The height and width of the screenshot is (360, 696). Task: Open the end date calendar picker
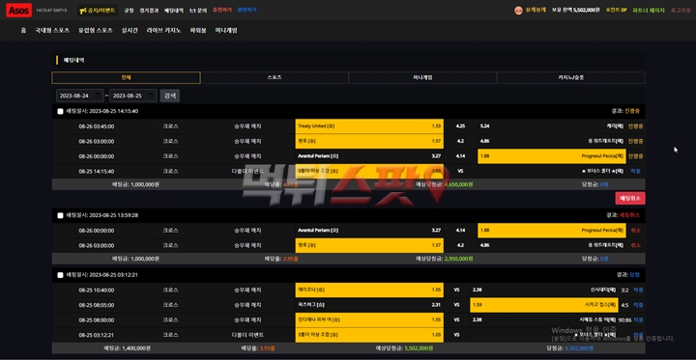150,96
